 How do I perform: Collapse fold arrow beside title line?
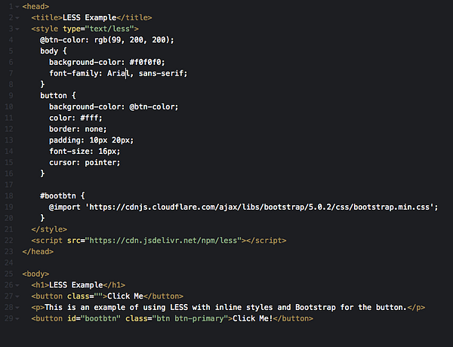coord(17,17)
